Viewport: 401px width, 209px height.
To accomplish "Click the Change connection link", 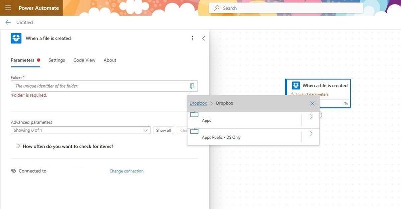I will pyautogui.click(x=127, y=171).
